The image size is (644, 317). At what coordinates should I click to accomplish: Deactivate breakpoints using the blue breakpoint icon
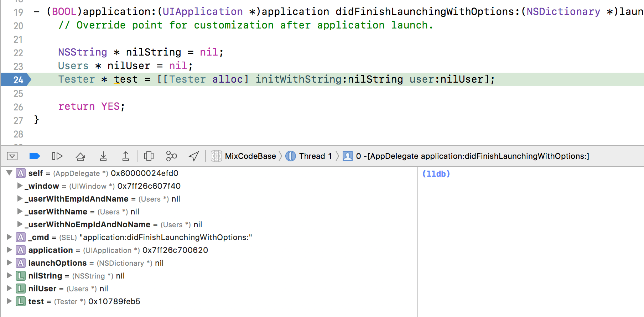[35, 156]
